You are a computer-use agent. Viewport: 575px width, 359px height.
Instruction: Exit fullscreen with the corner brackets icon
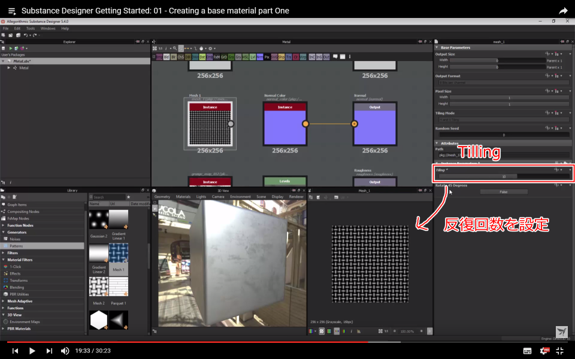(560, 351)
